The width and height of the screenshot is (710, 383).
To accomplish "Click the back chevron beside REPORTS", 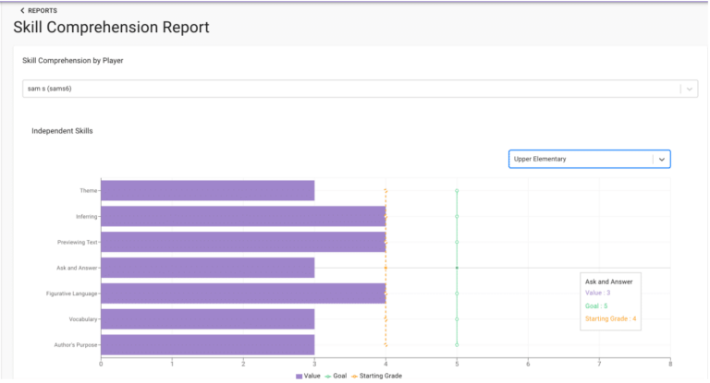I will [x=22, y=10].
